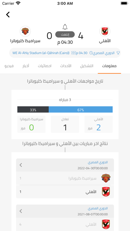Tap Al Ahly crest in 2022 match row
130x231 pixels.
pos(106,192)
